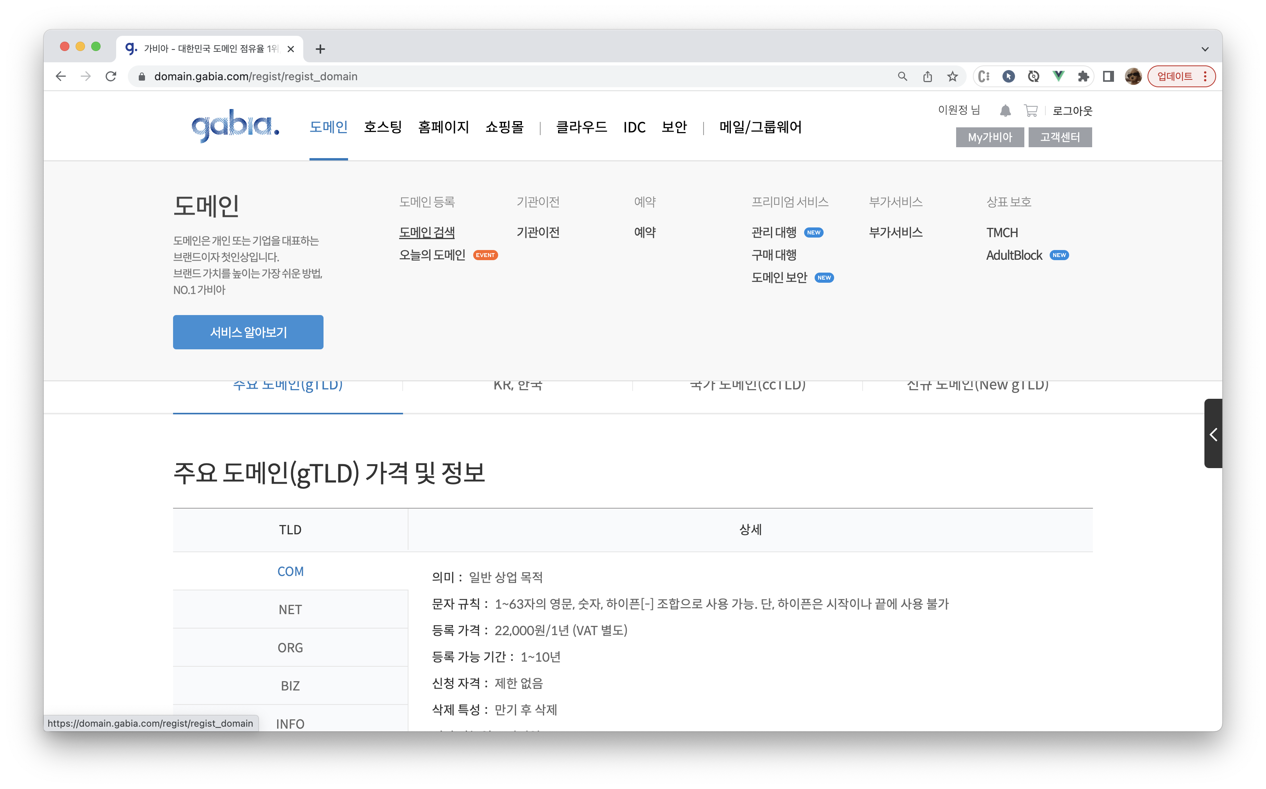Reload the page
Image resolution: width=1266 pixels, height=789 pixels.
[111, 77]
